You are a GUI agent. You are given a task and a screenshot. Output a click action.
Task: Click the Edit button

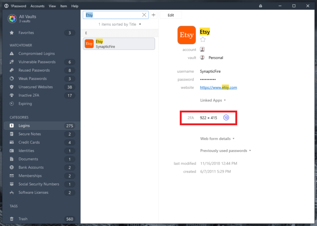[171, 15]
